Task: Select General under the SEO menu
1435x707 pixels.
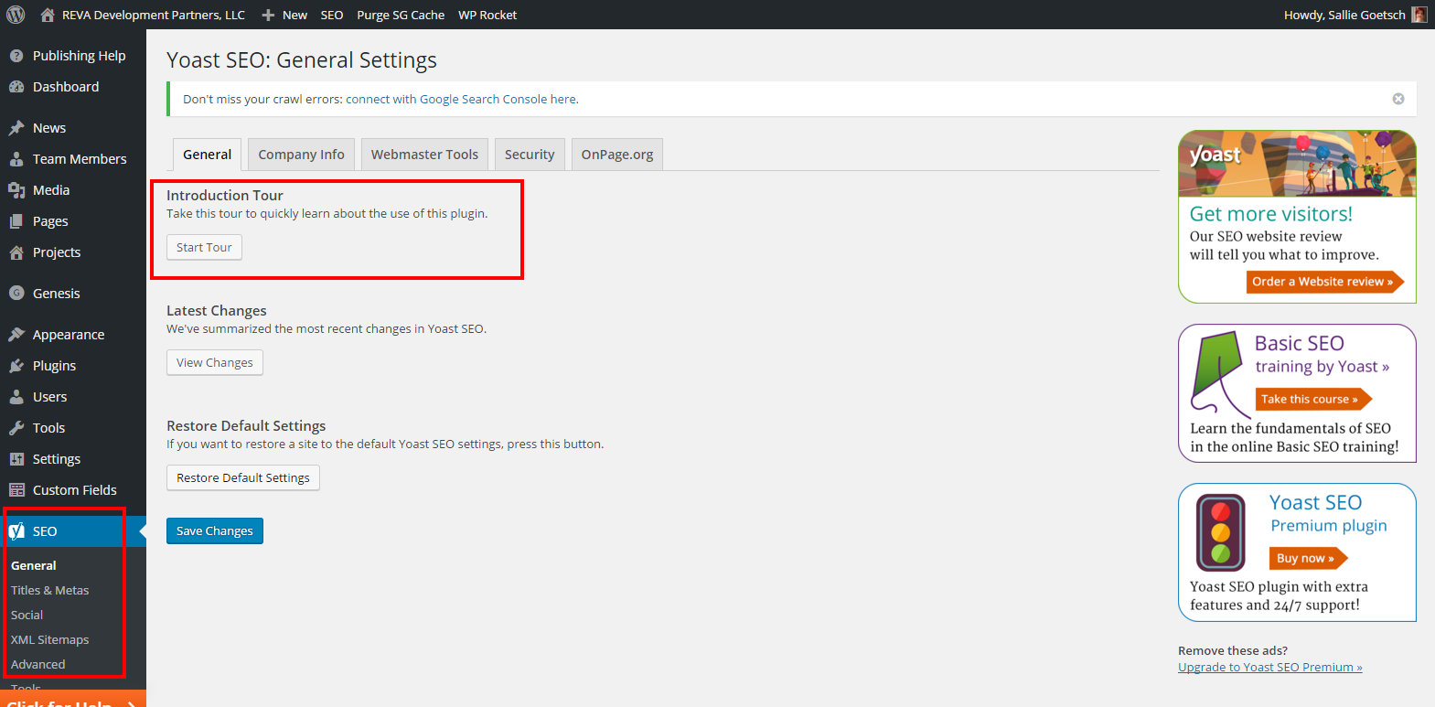Action: tap(34, 566)
